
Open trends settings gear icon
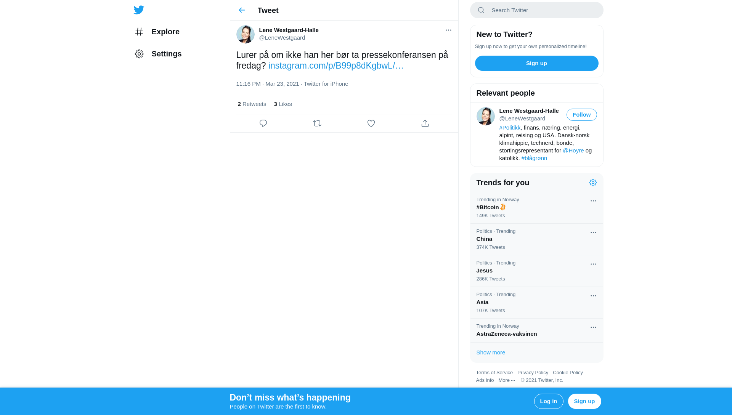593,183
